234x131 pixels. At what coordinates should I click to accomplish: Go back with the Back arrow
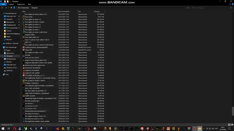[2, 8]
